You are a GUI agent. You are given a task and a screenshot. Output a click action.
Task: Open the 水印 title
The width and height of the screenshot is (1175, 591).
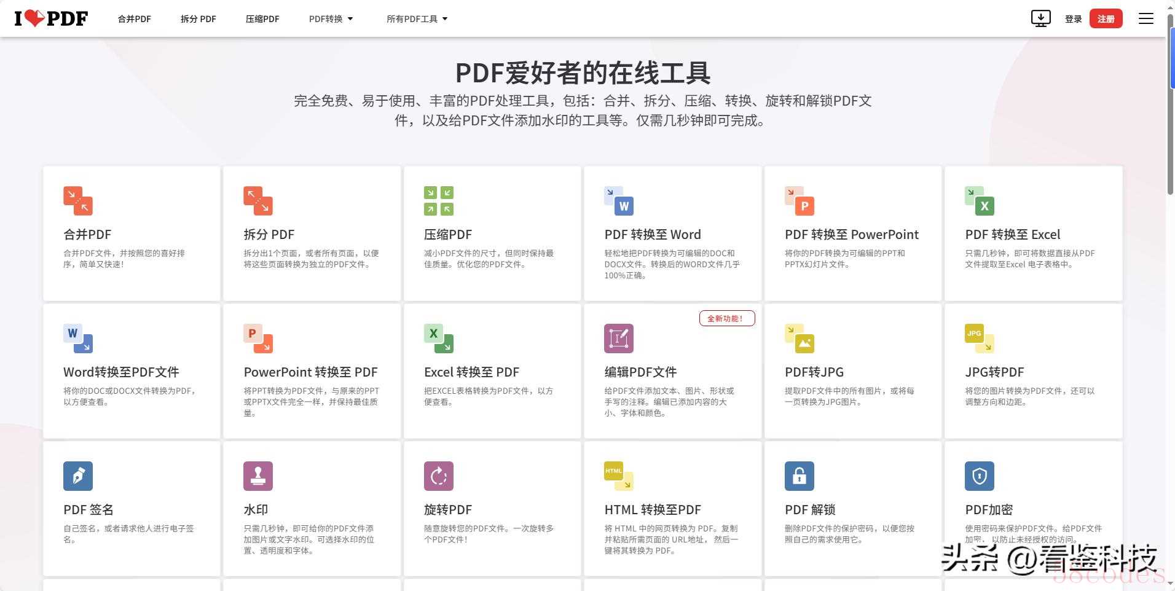point(256,510)
